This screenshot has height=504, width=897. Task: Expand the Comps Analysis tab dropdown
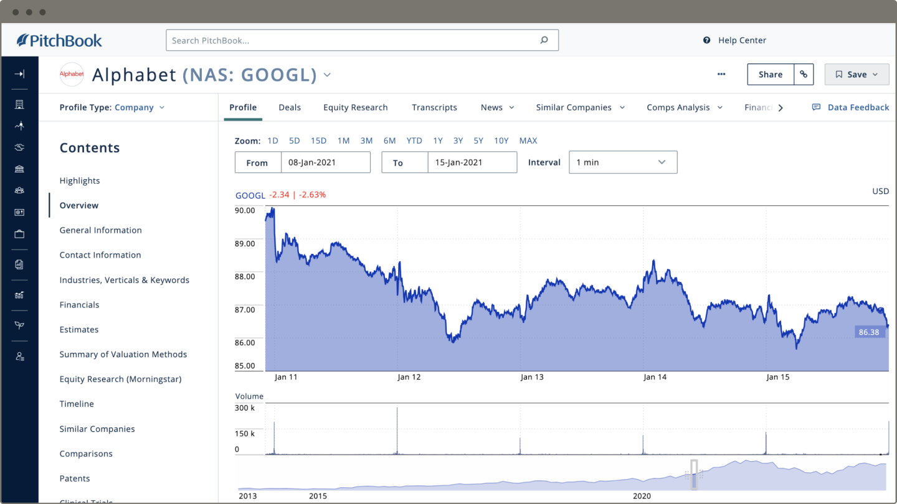coord(720,108)
